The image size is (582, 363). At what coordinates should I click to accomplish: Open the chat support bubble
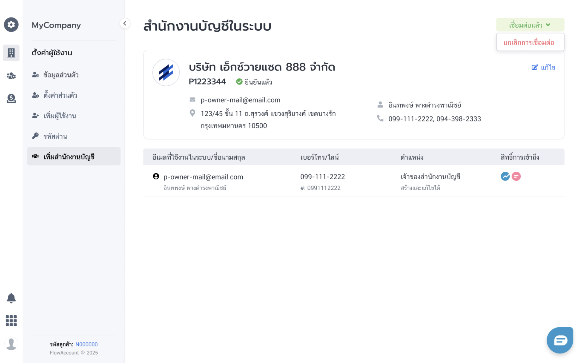pos(560,340)
